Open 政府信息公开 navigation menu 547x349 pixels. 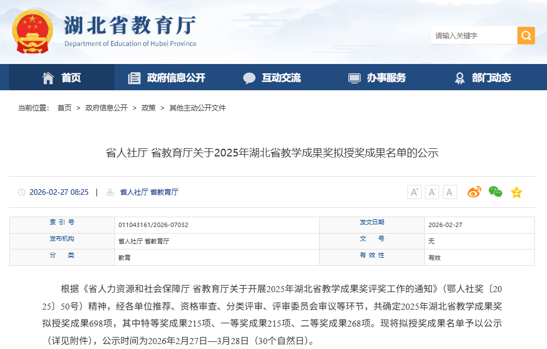pyautogui.click(x=166, y=78)
